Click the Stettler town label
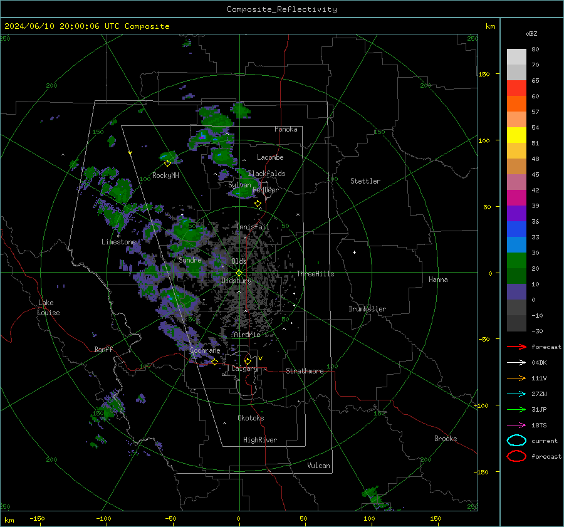The height and width of the screenshot is (527, 564). (365, 181)
